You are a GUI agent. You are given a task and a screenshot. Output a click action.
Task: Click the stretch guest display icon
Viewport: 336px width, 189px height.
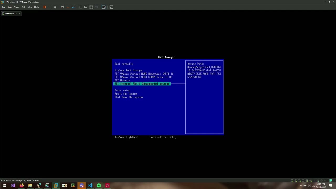pos(111,7)
